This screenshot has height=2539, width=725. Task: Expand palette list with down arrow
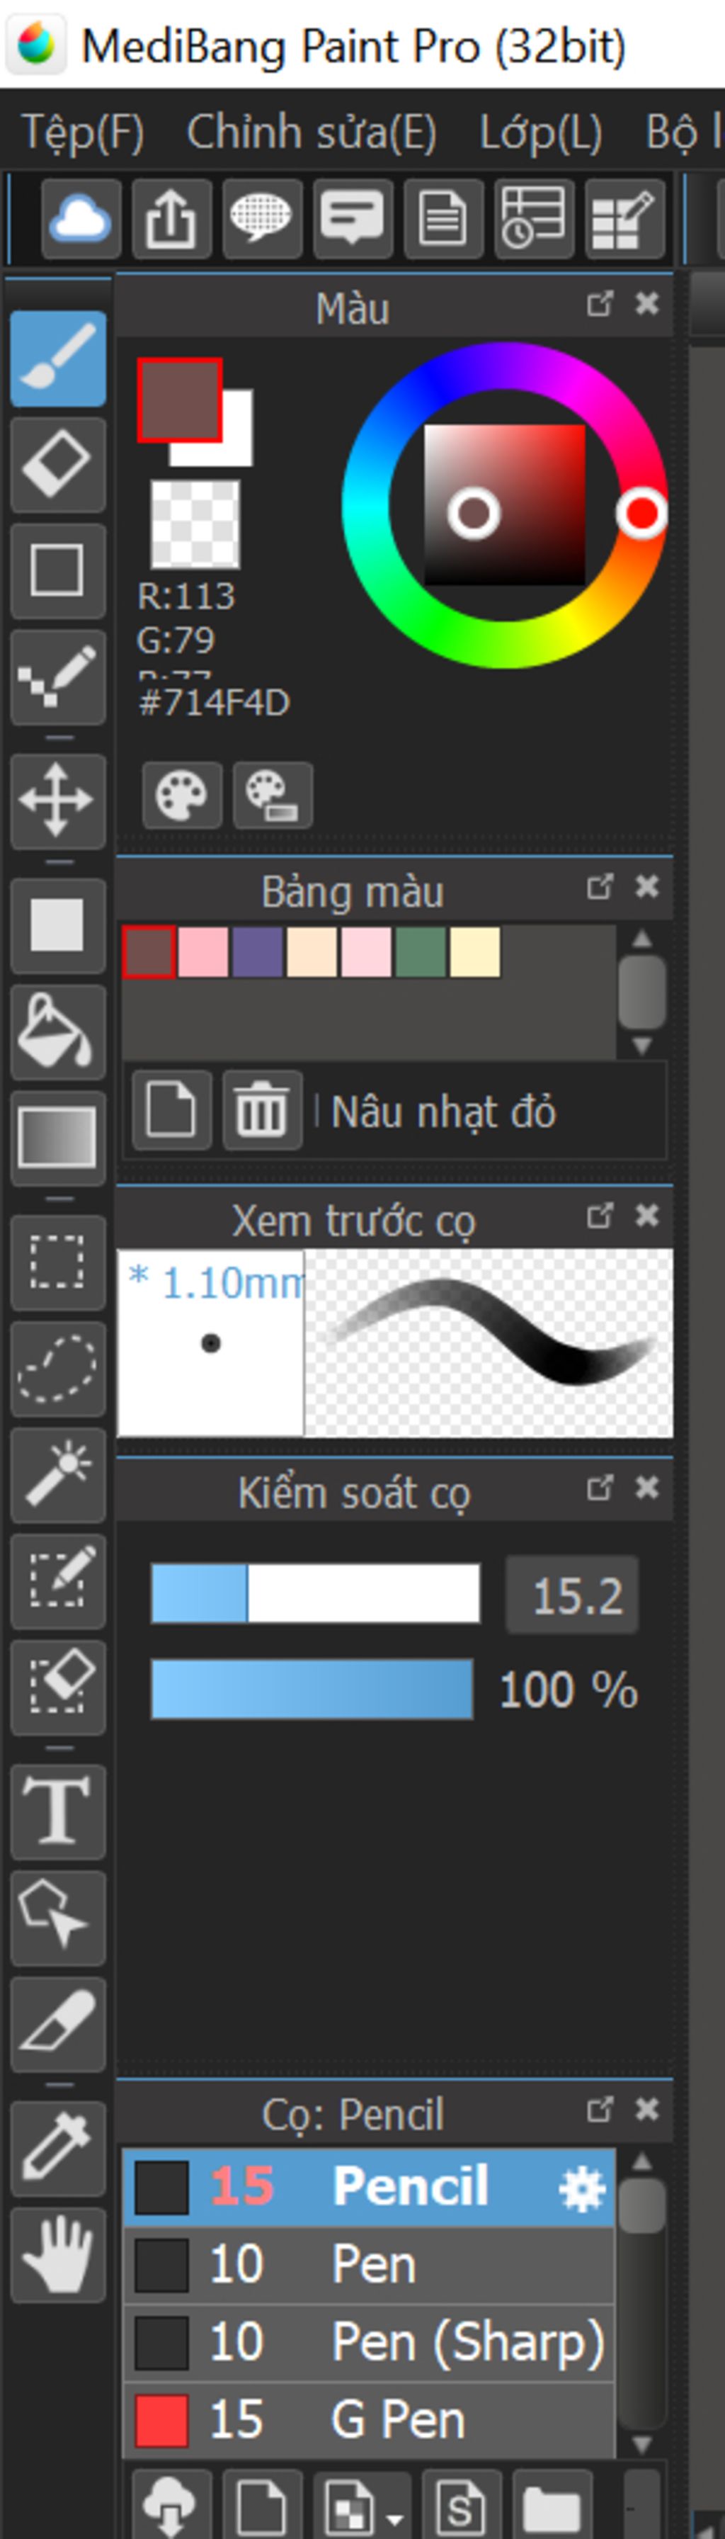click(x=641, y=1046)
